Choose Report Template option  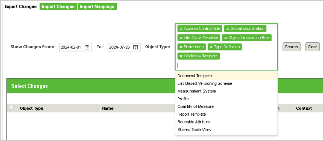(x=226, y=114)
